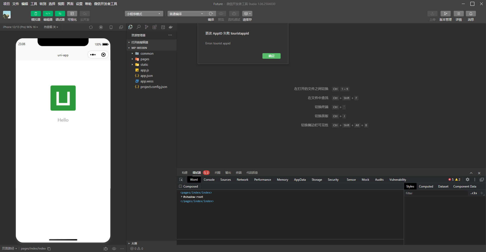Click the element inspector arrow icon

[181, 180]
